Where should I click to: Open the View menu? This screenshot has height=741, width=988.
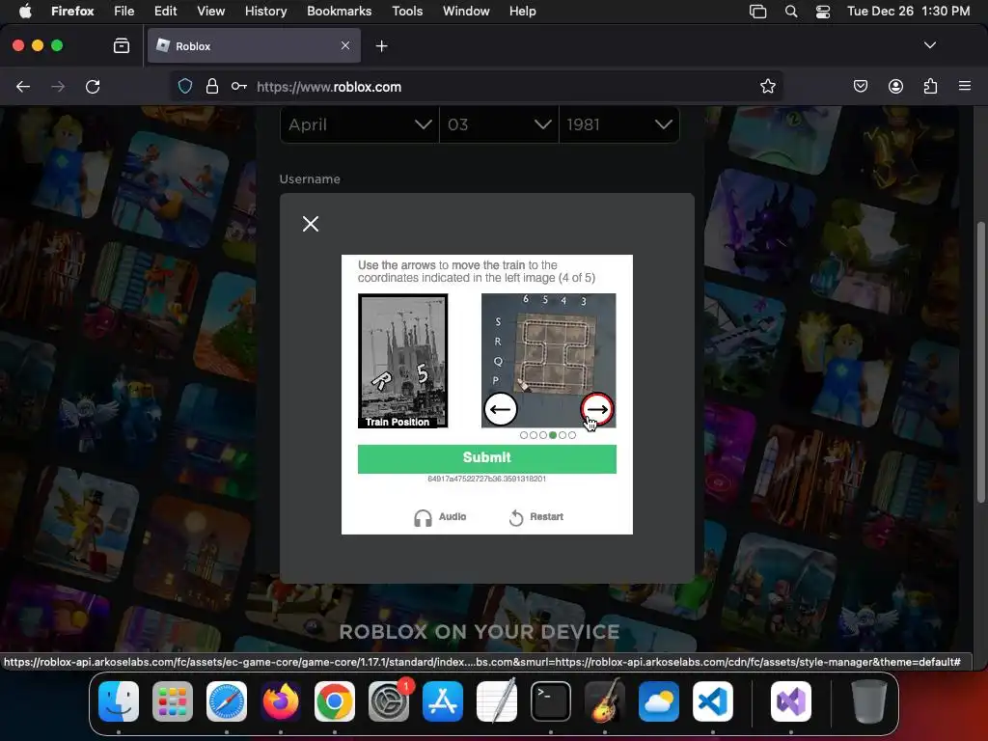point(210,11)
